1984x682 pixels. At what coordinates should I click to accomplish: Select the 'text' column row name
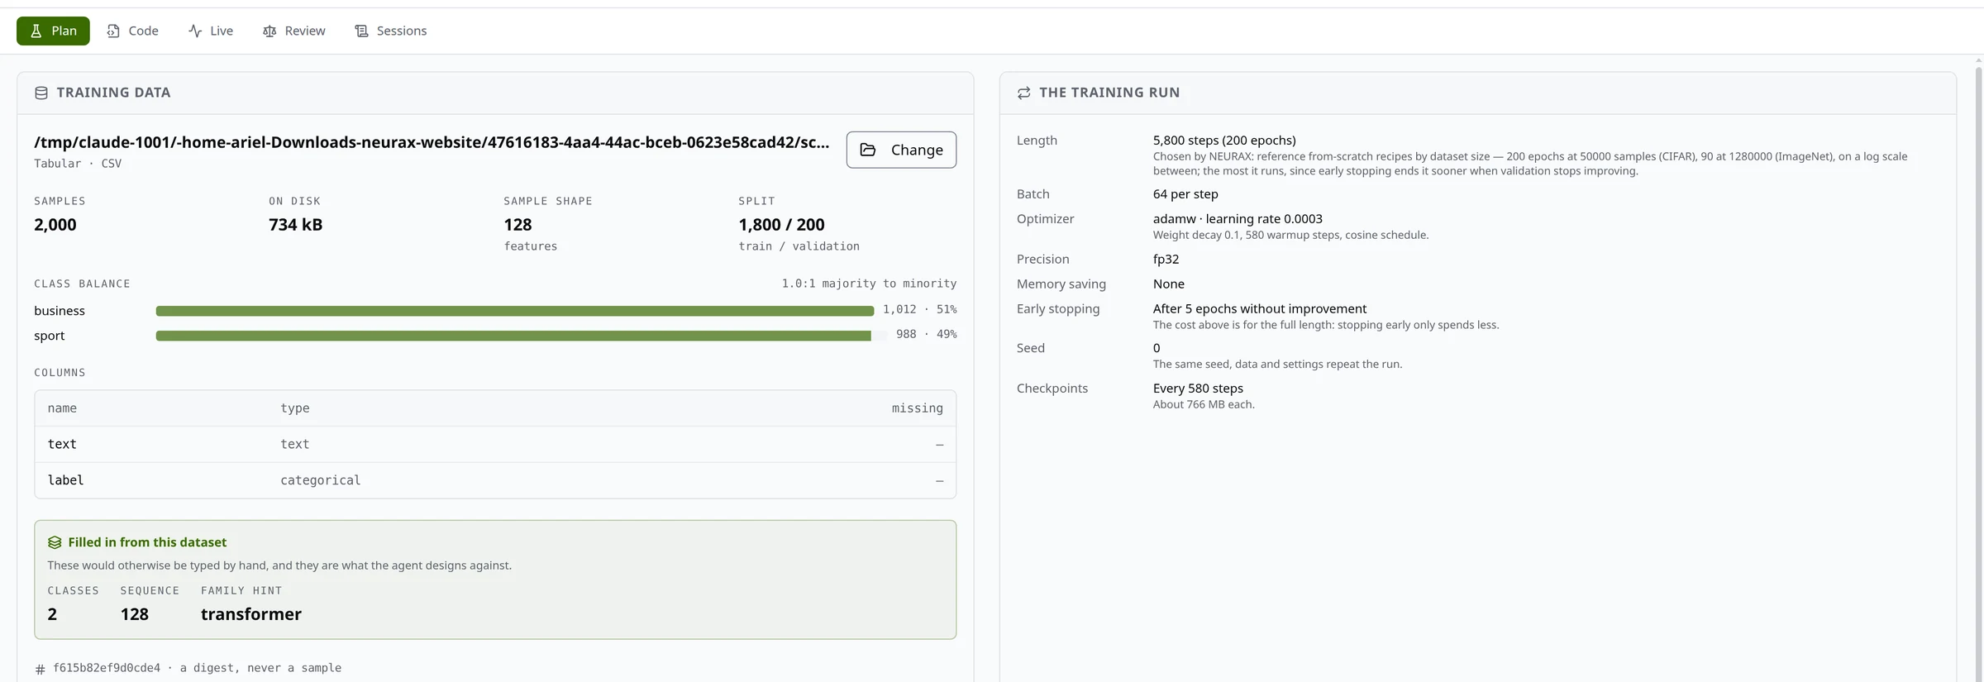point(62,444)
